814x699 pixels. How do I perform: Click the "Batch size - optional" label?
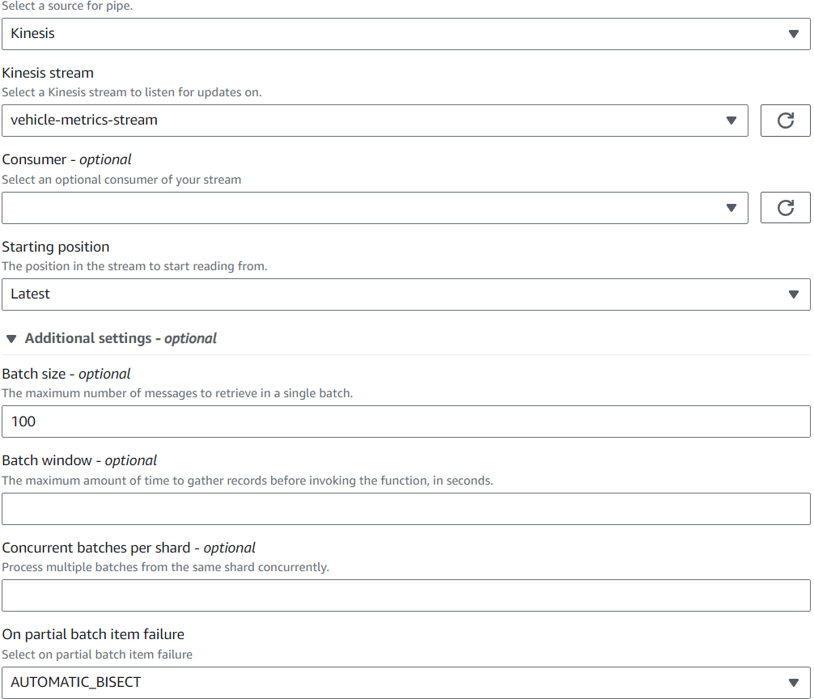click(x=66, y=374)
